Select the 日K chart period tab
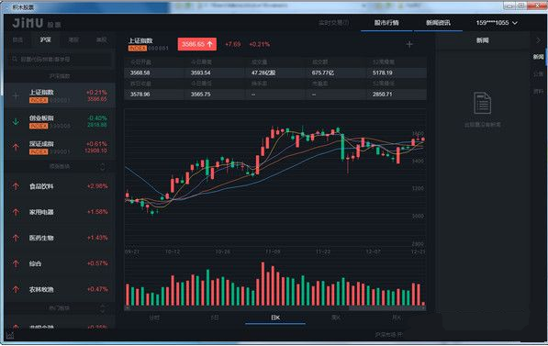Screen dimensions: 548x346 coord(275,318)
